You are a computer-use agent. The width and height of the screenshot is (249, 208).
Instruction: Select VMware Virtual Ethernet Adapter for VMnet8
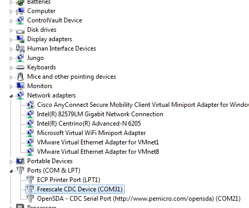98,152
